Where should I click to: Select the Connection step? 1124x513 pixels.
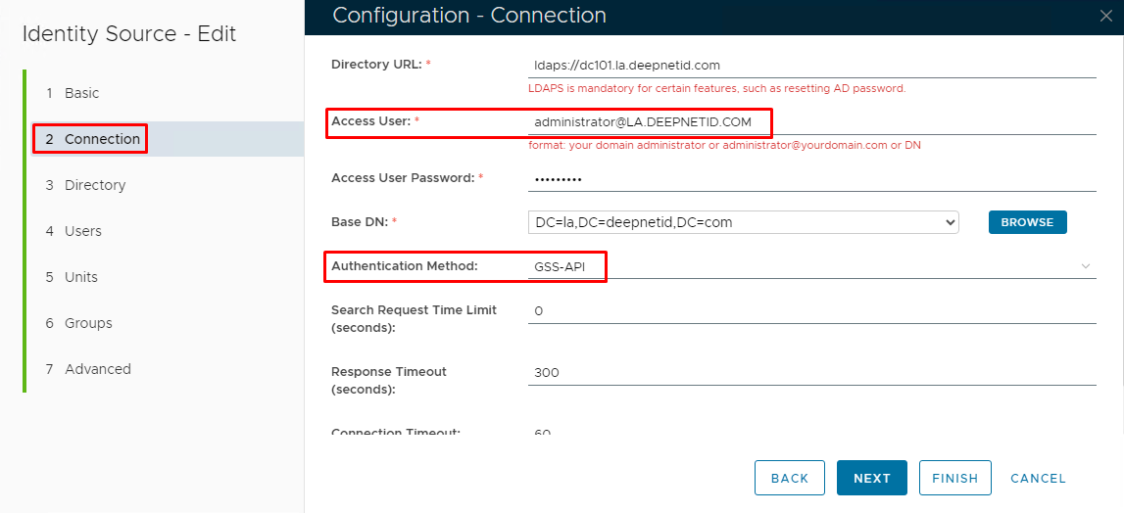point(102,139)
